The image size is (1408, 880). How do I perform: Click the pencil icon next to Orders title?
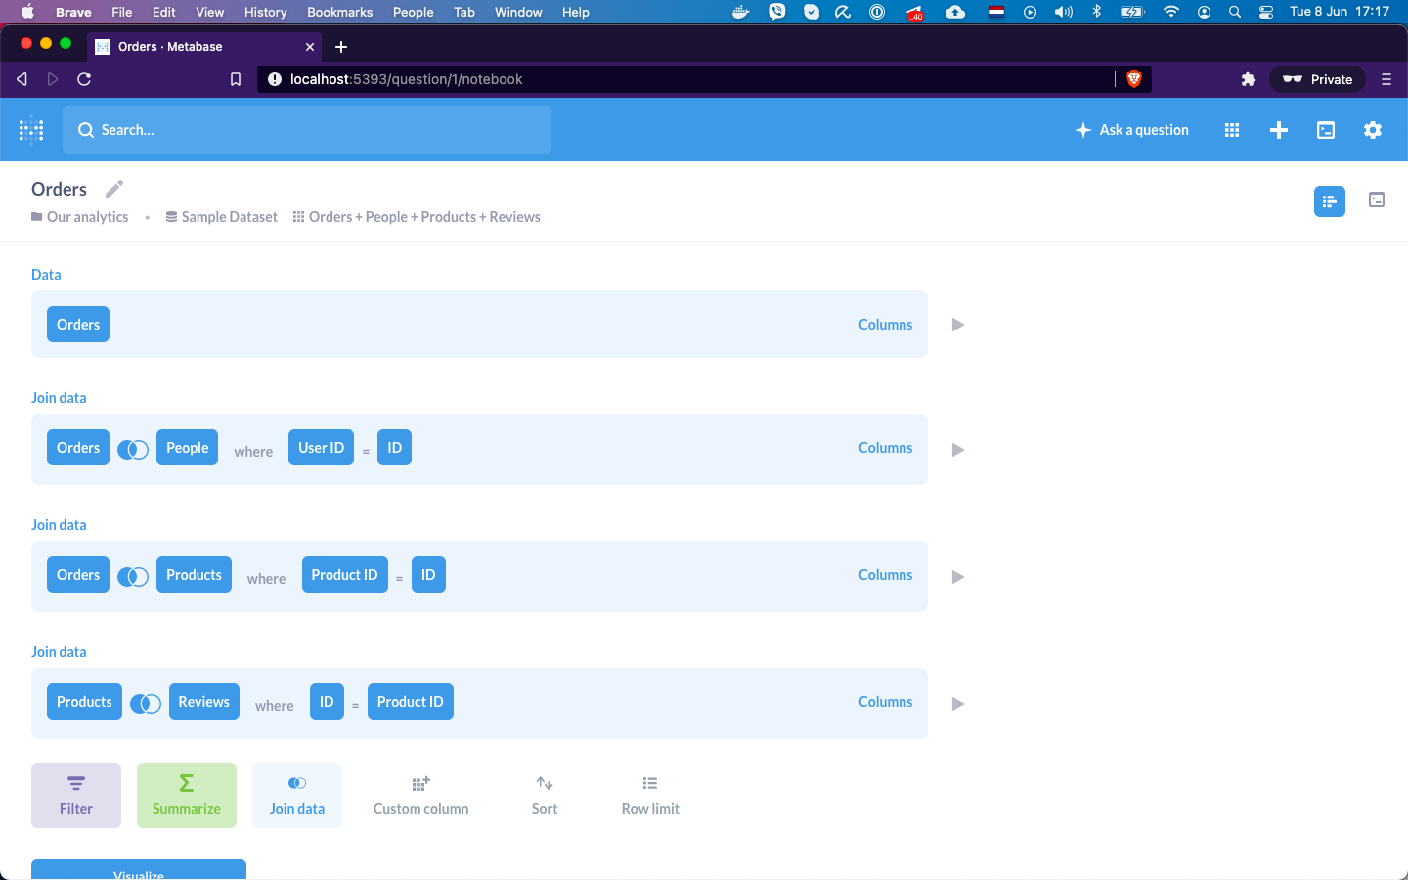click(113, 188)
